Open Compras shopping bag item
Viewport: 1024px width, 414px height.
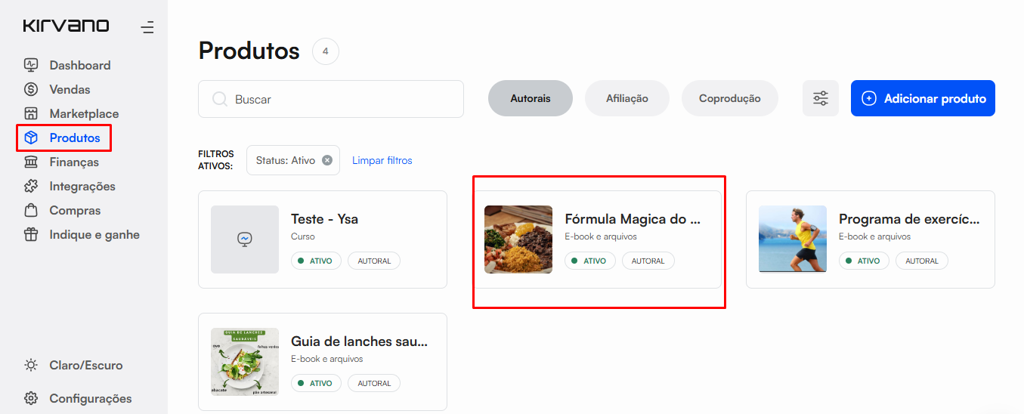click(74, 210)
